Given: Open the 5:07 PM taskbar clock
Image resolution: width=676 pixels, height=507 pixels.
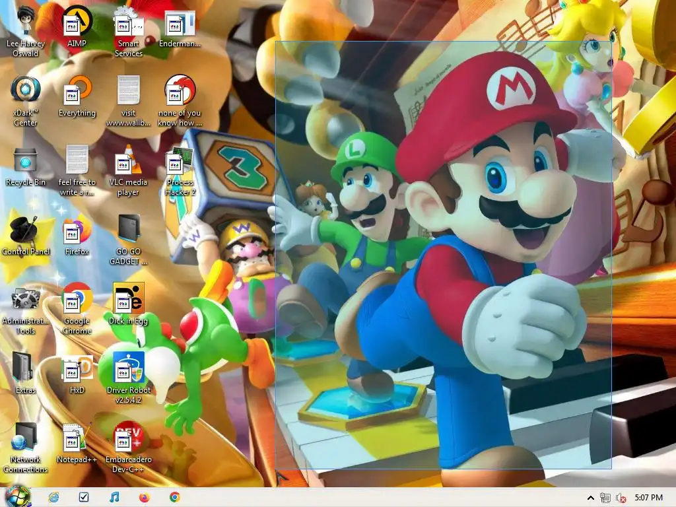Looking at the screenshot, I should (648, 498).
